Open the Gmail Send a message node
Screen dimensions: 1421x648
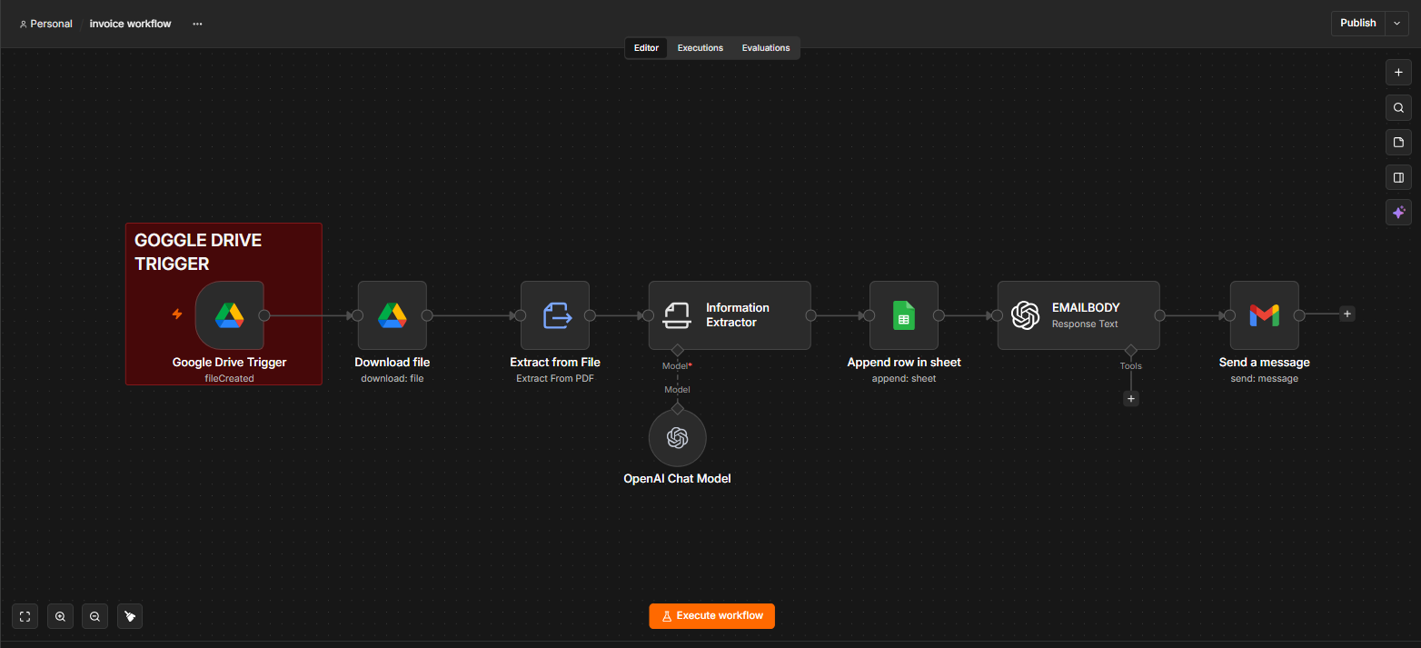click(x=1265, y=315)
